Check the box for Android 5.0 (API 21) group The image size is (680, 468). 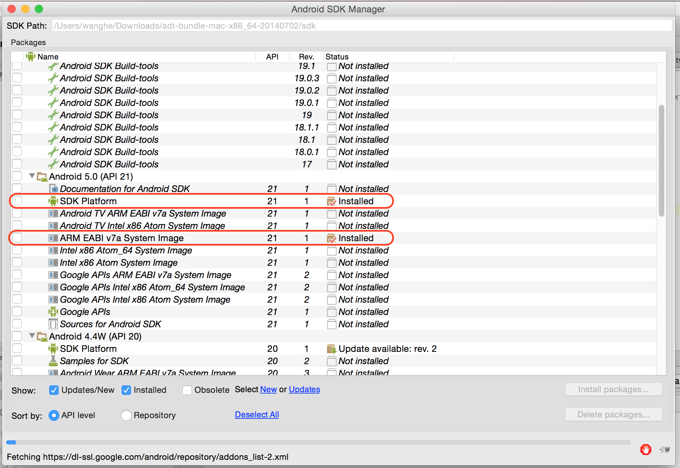17,176
